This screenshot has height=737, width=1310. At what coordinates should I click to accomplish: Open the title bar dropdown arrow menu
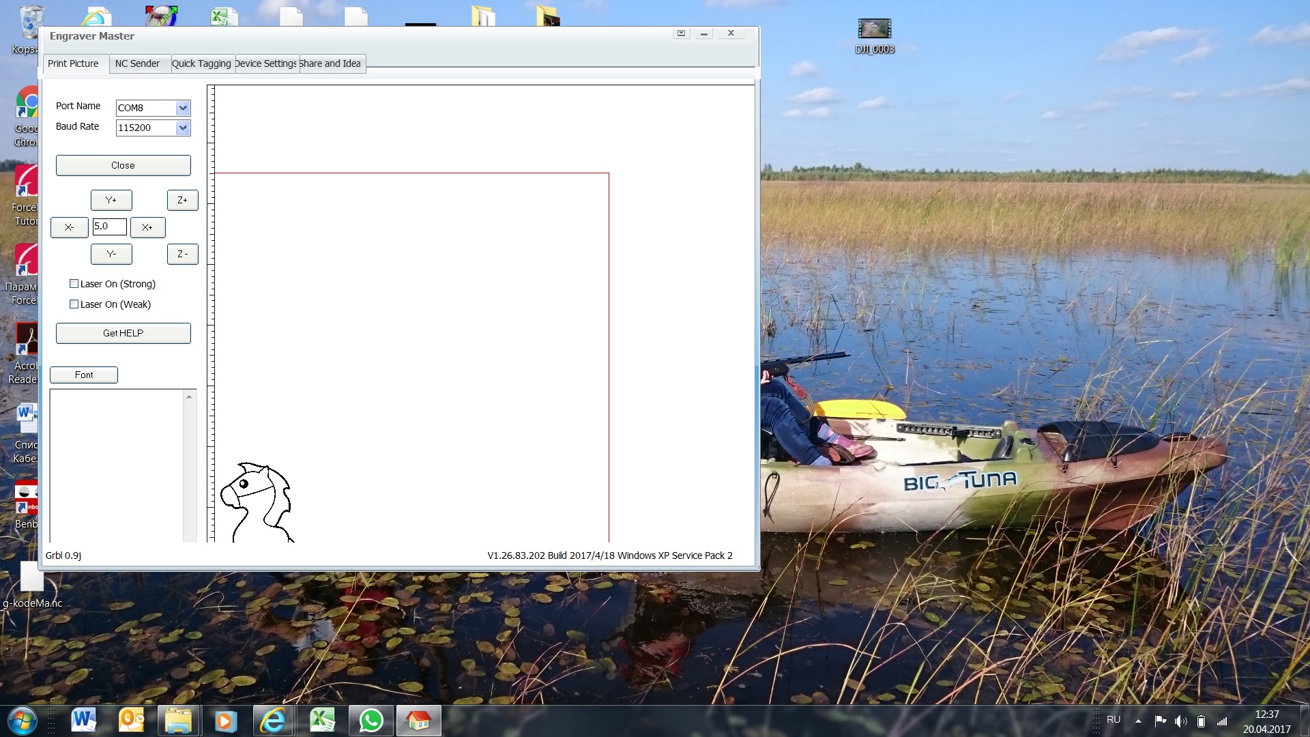point(681,33)
